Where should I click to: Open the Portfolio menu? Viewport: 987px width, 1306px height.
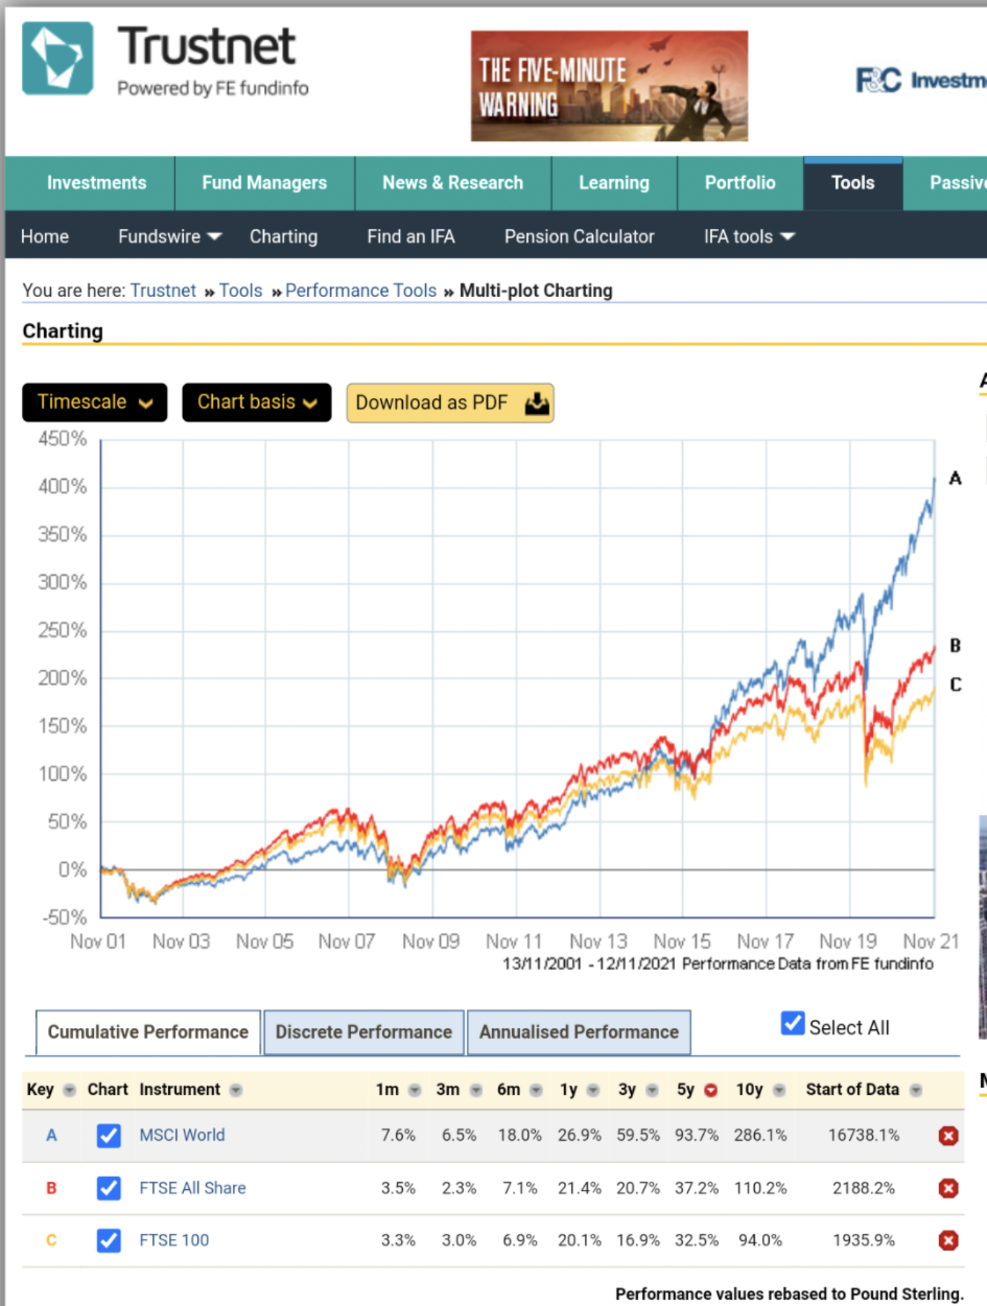tap(740, 183)
